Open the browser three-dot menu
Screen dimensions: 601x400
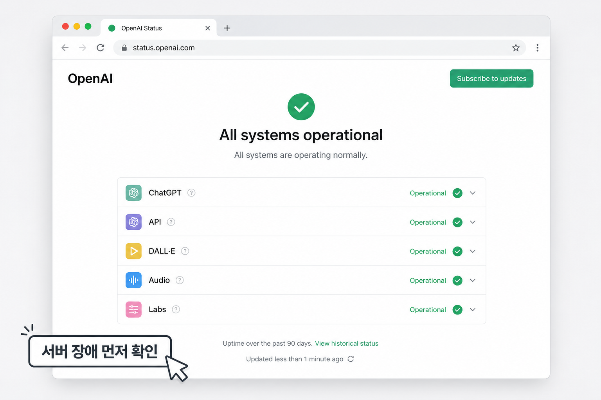(x=537, y=48)
